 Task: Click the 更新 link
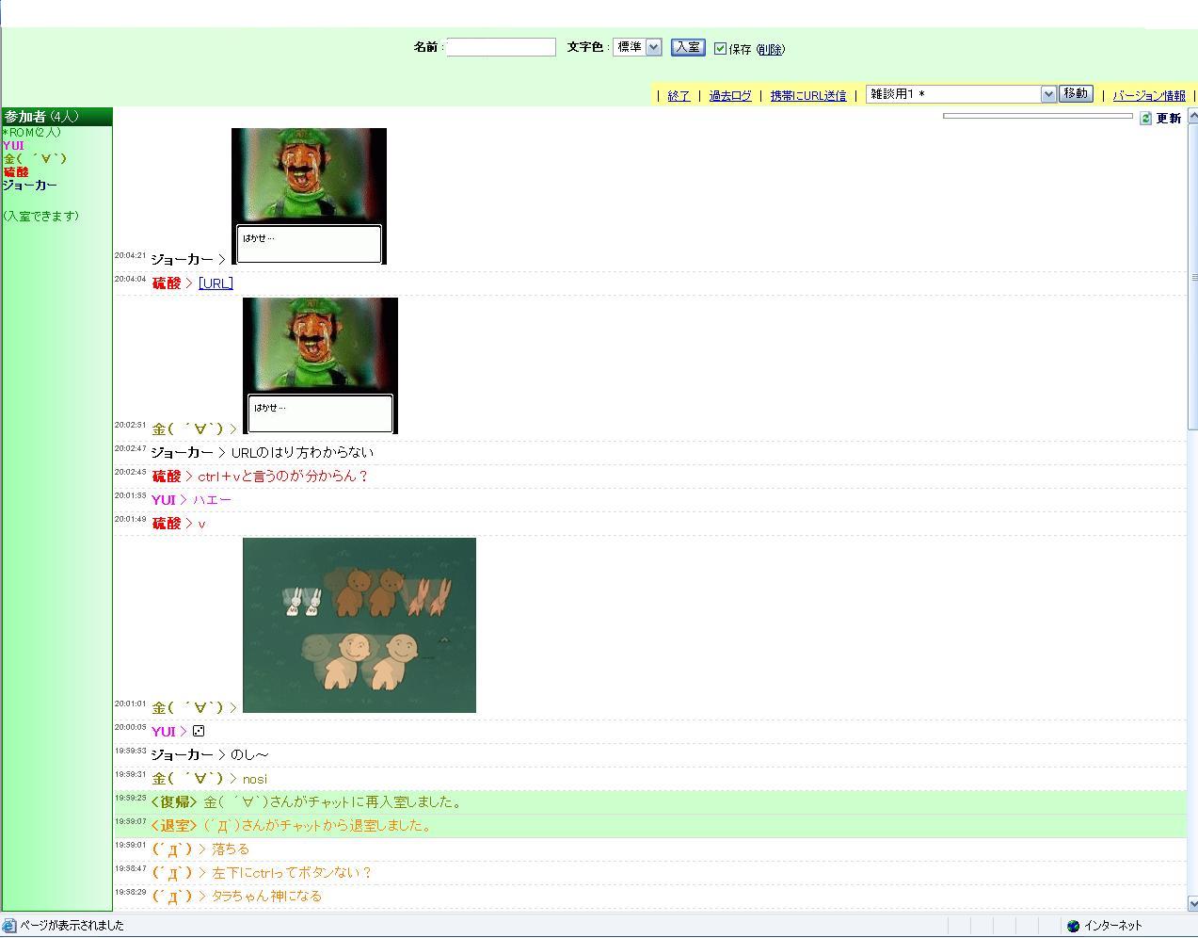pyautogui.click(x=1169, y=119)
